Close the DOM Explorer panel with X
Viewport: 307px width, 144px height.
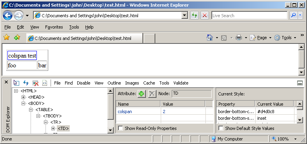(x=6, y=82)
